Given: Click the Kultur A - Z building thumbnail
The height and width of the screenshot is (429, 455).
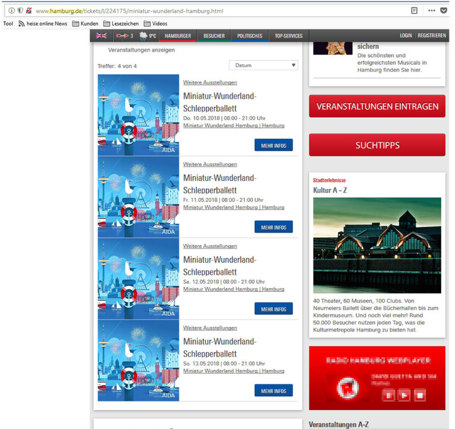Looking at the screenshot, I should click(377, 245).
